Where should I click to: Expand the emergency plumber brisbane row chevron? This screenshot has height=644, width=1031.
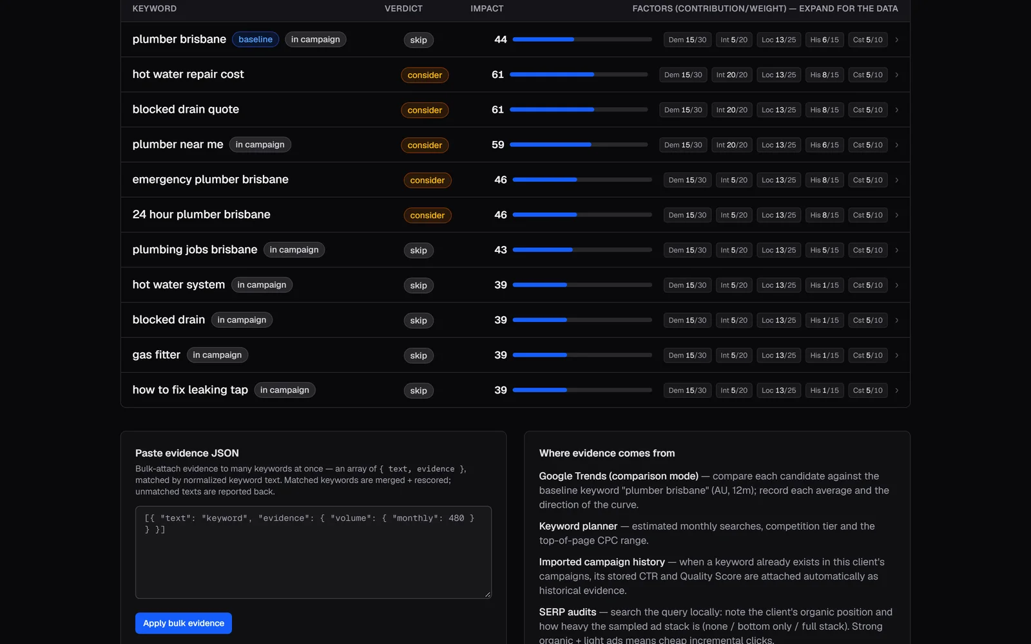click(896, 180)
